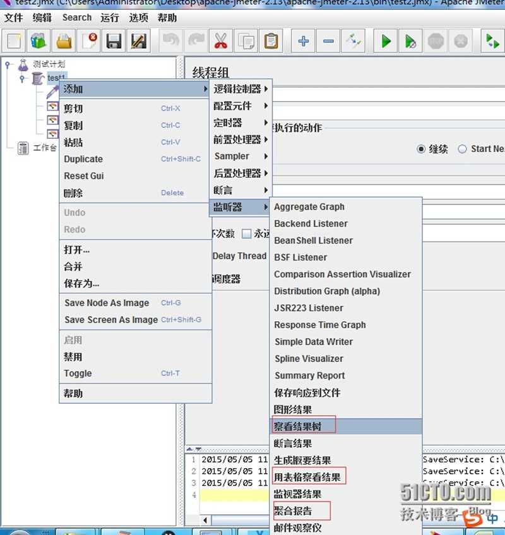505x535 pixels.
Task: Click the New test plan toolbar icon
Action: point(14,41)
